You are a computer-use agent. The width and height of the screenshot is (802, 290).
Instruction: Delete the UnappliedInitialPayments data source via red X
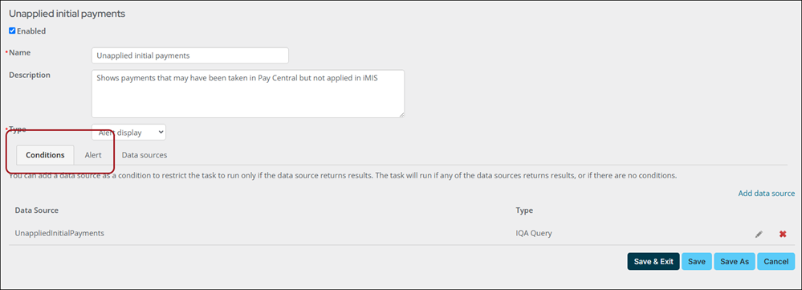(x=783, y=235)
